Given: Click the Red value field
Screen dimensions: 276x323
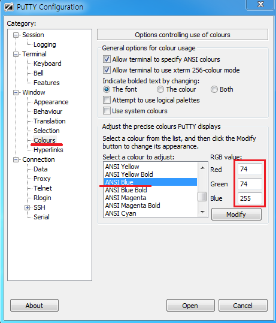Looking at the screenshot, I should click(250, 169).
